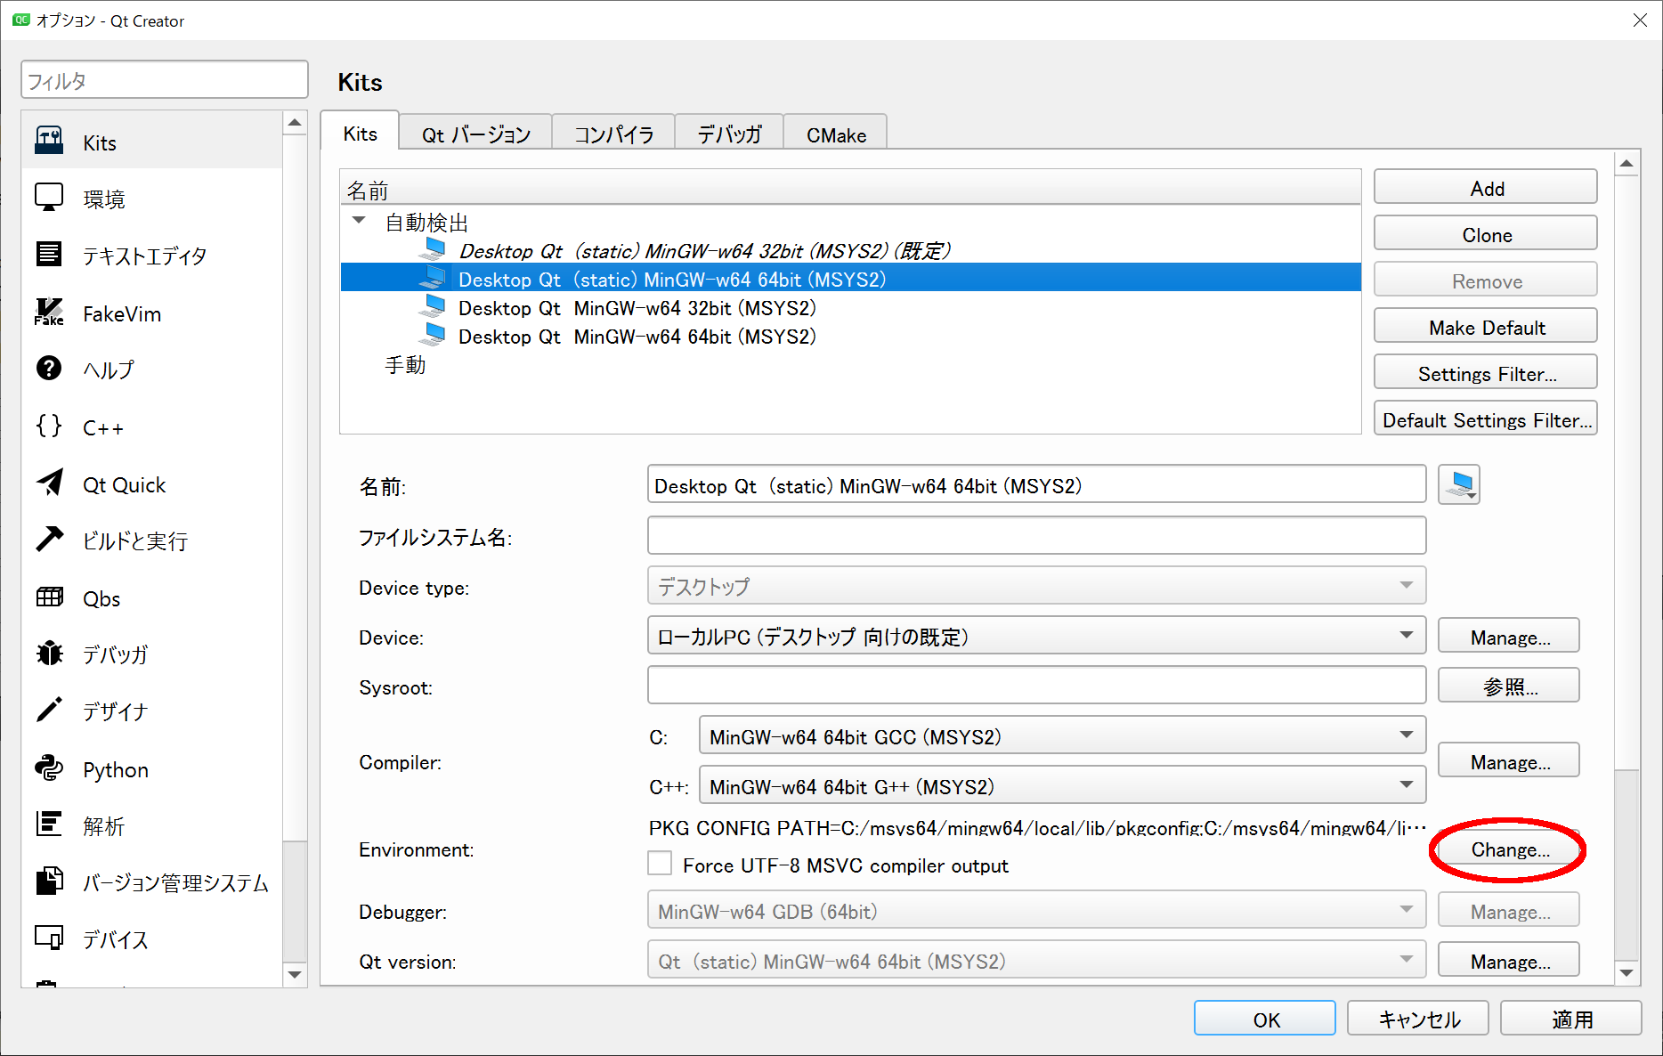Select the バージョン管理システム icon
The height and width of the screenshot is (1056, 1663).
[x=49, y=881]
